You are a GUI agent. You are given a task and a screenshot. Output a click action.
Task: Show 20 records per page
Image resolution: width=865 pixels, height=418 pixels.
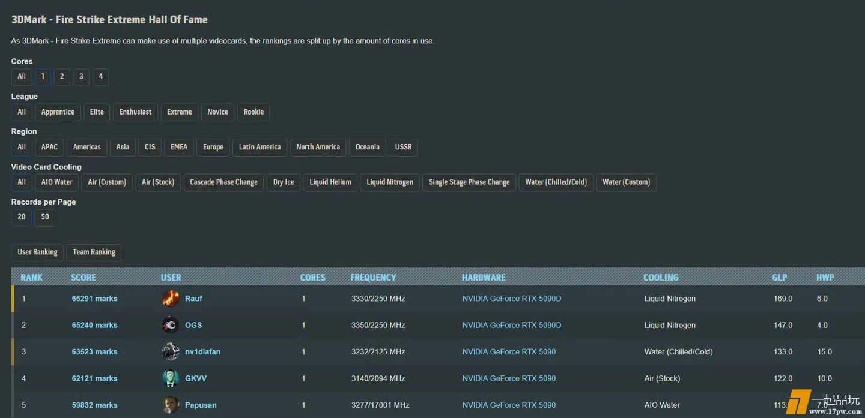pyautogui.click(x=22, y=217)
